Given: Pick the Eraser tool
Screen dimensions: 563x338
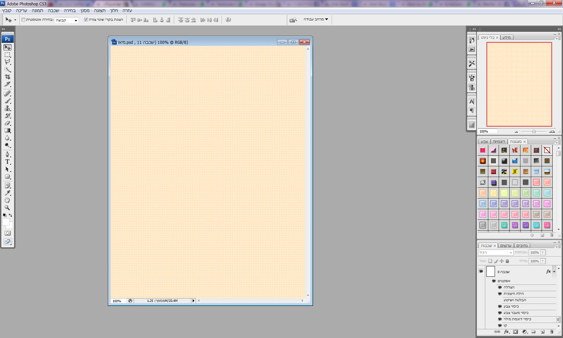Looking at the screenshot, I should point(7,123).
